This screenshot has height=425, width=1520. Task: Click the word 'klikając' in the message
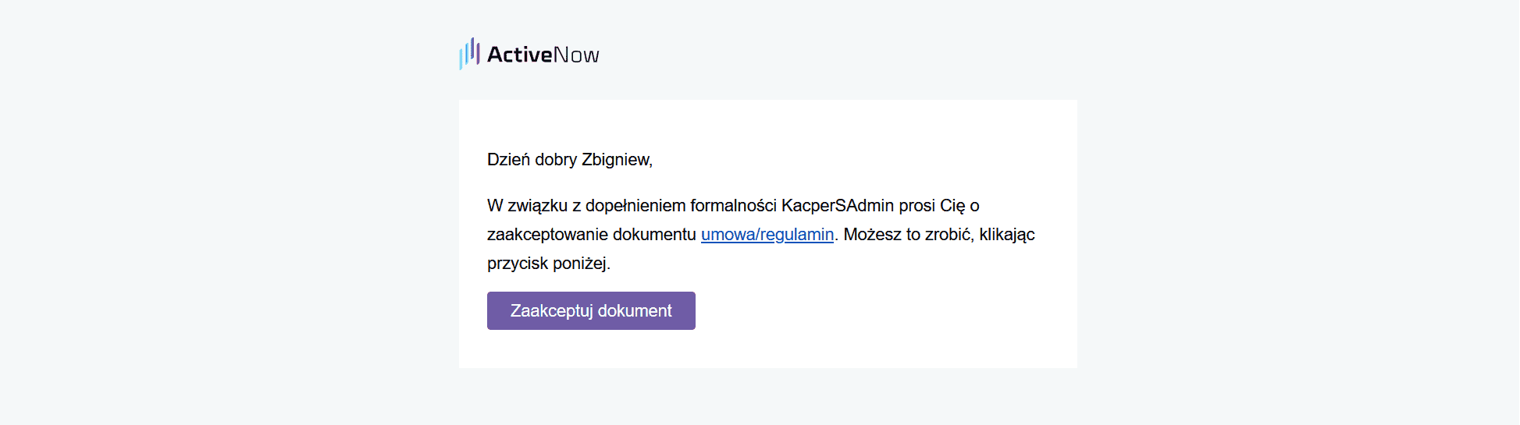(x=1007, y=234)
